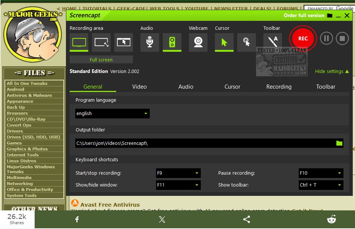The image size is (355, 229).
Task: Enable webcam capture
Action: click(x=198, y=42)
